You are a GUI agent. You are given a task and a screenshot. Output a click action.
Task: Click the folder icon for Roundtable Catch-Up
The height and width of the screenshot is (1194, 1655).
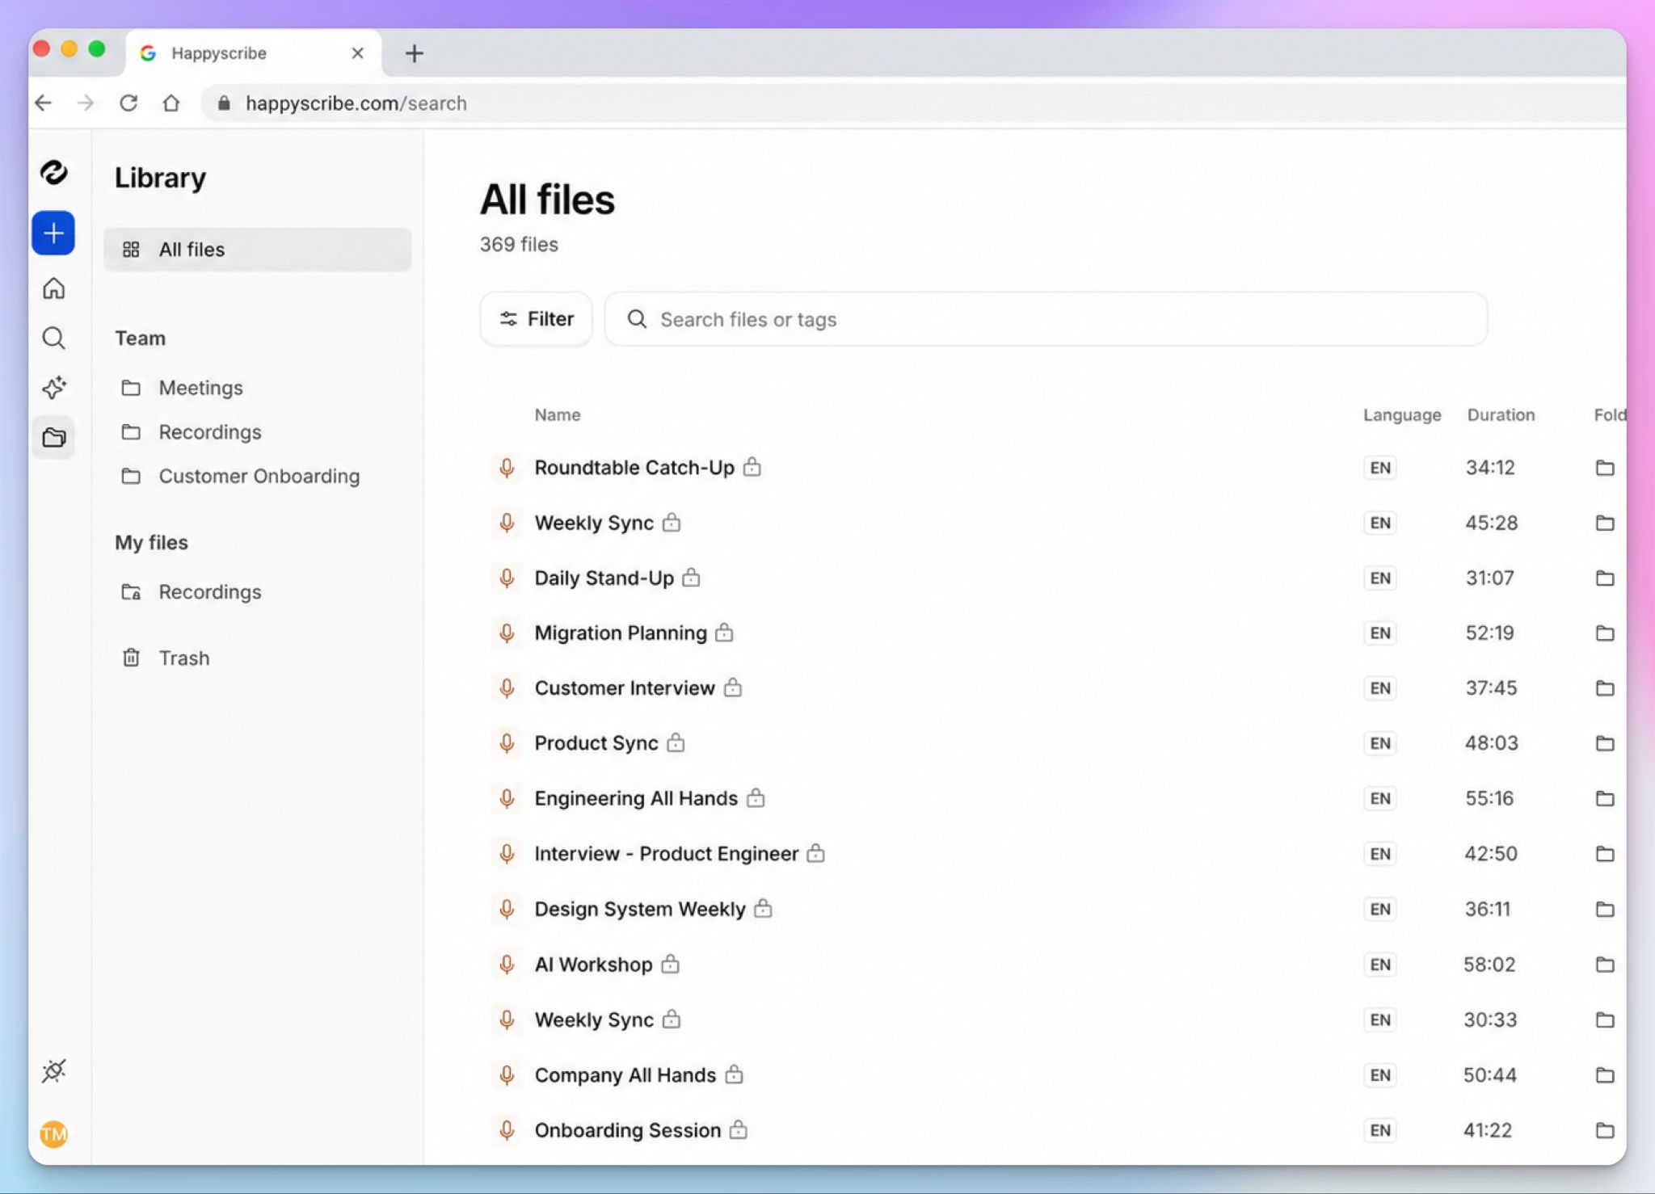click(x=1605, y=468)
